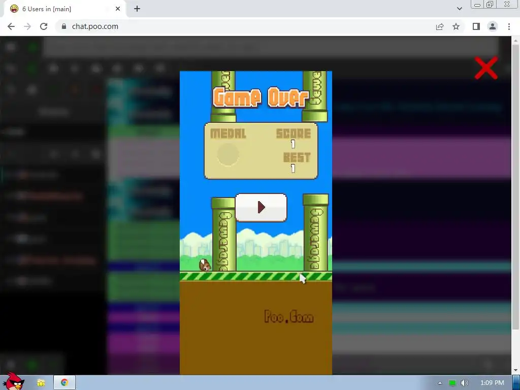Click the Poo.Com logo in game
520x390 pixels.
pyautogui.click(x=289, y=317)
